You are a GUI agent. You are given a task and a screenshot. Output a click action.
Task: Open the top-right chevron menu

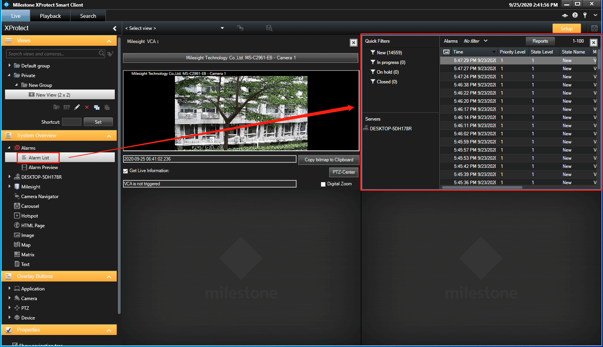pos(595,16)
